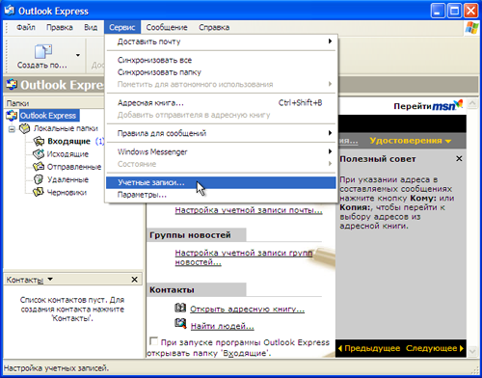Click the Следующее tip link

[435, 348]
